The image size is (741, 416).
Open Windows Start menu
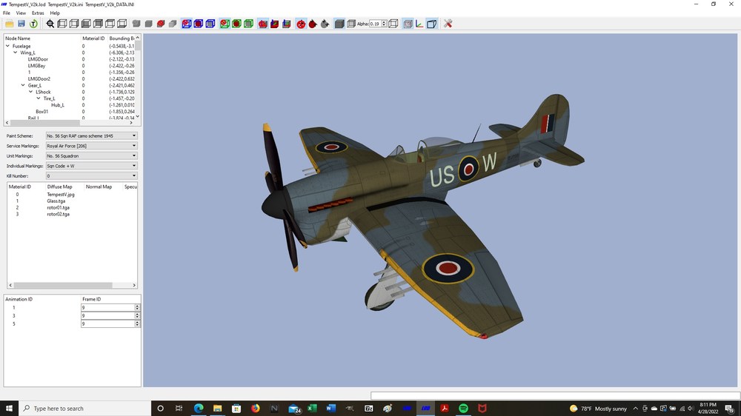(x=9, y=409)
